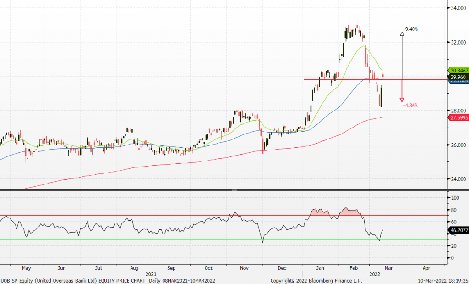Click the 100 label on the RSI axis

(x=455, y=198)
